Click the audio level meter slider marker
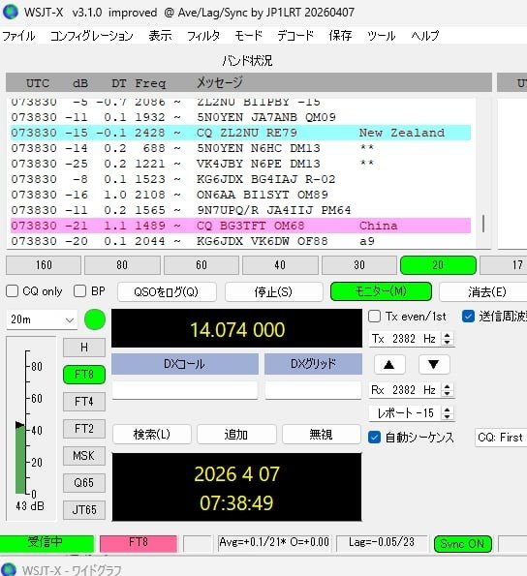Viewport: 527px width, 576px height. [x=19, y=425]
